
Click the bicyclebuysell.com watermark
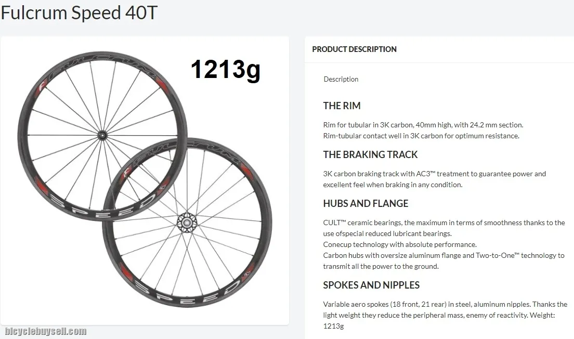pyautogui.click(x=45, y=331)
